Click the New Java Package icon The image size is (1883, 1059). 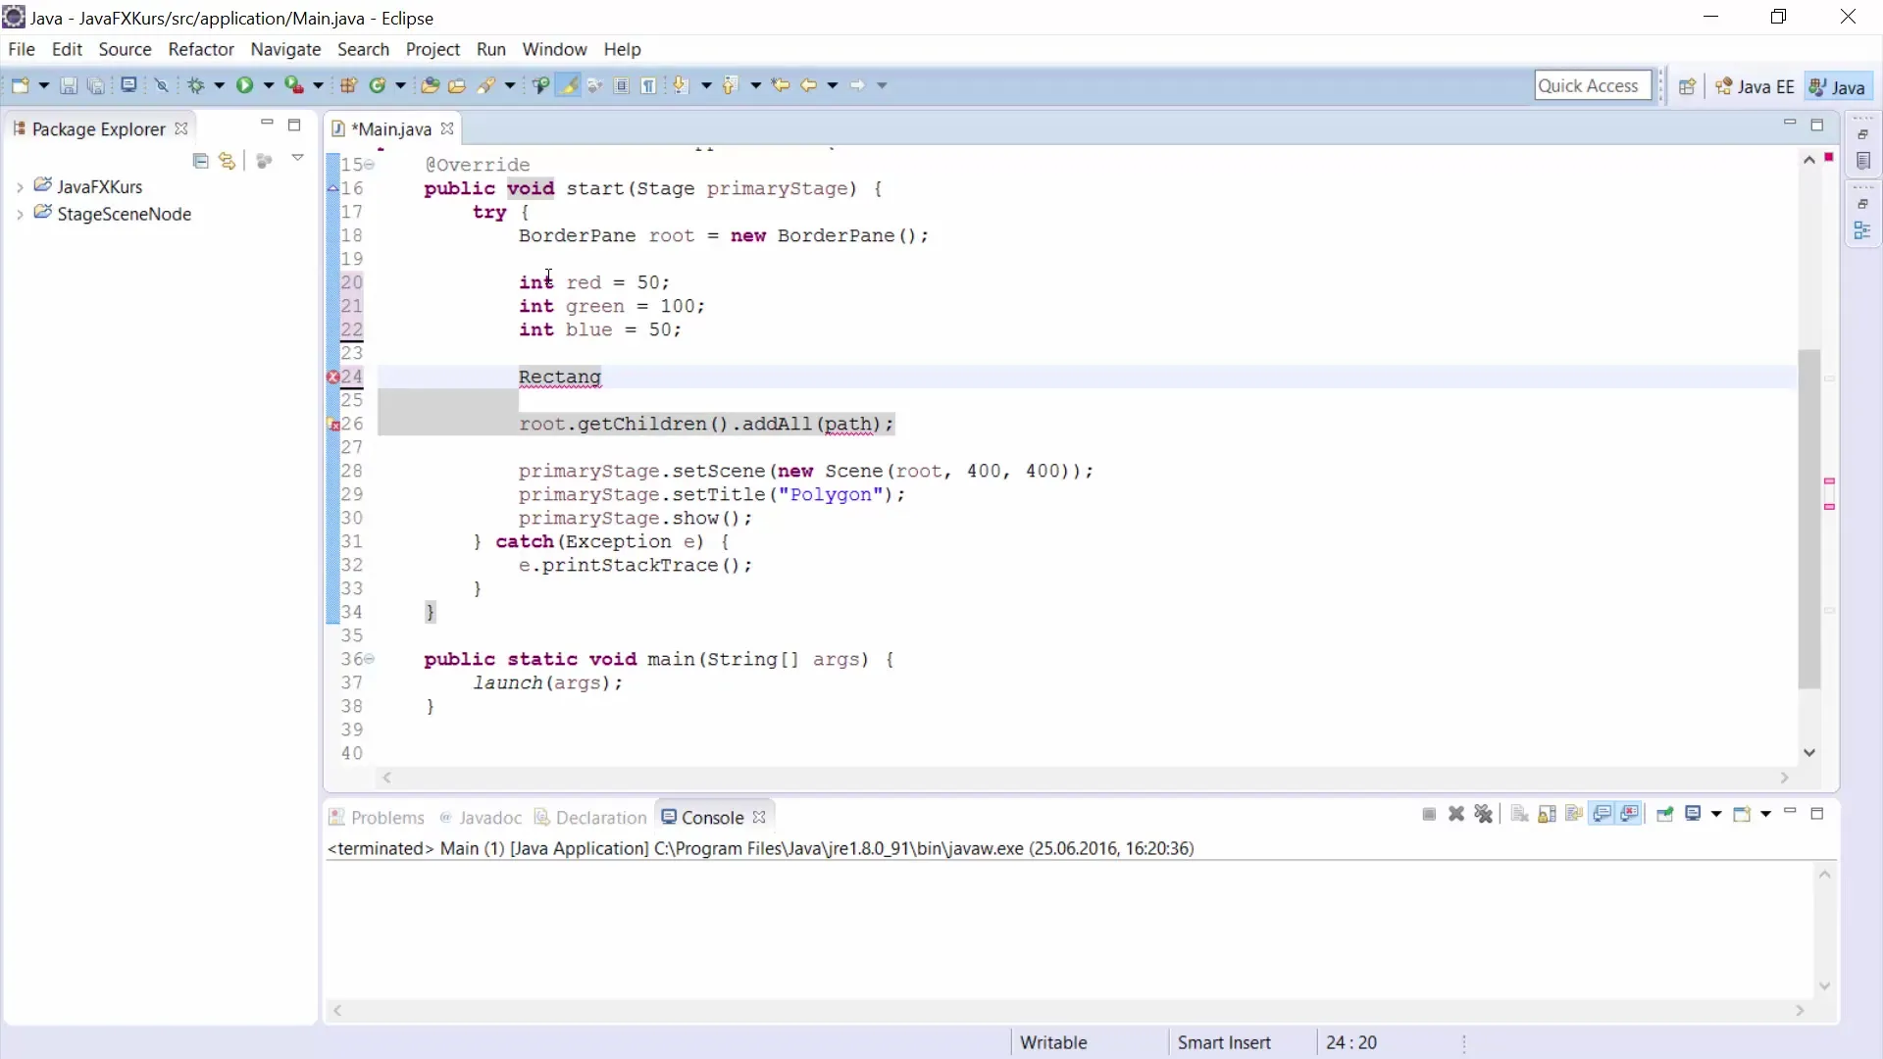pyautogui.click(x=348, y=85)
